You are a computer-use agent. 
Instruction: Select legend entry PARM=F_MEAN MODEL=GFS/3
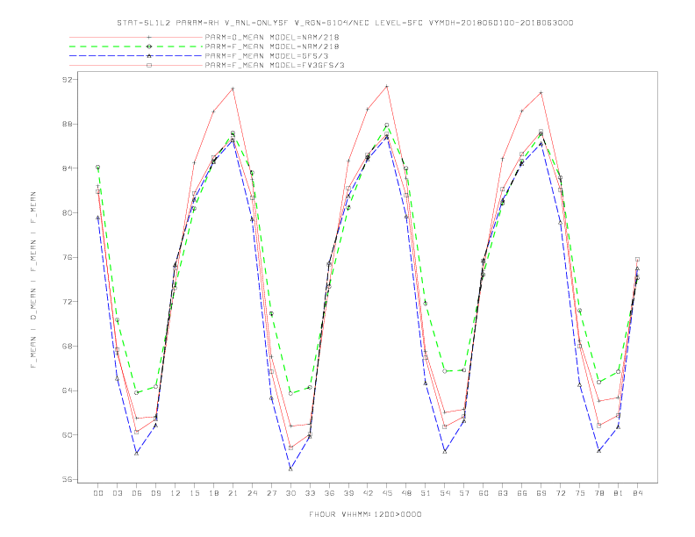[x=267, y=56]
